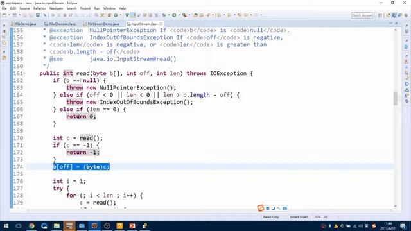Click the Save toolbar icon
This screenshot has height=231, width=411.
(x=24, y=15)
